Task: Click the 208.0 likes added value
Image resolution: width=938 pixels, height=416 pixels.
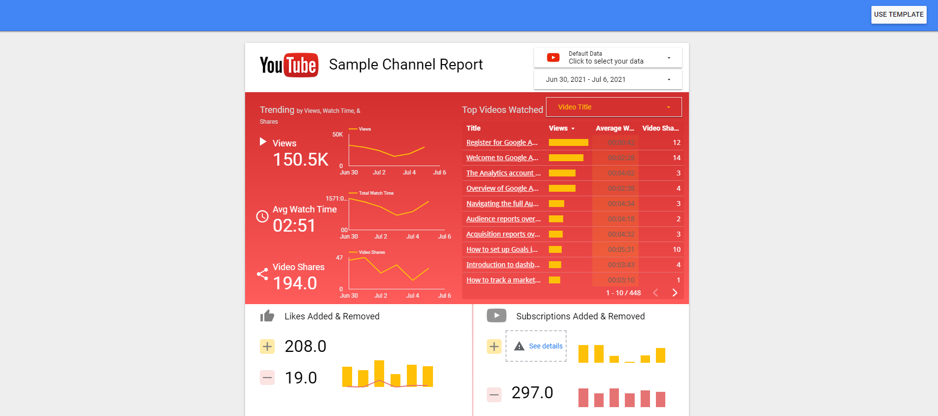Action: pyautogui.click(x=305, y=347)
